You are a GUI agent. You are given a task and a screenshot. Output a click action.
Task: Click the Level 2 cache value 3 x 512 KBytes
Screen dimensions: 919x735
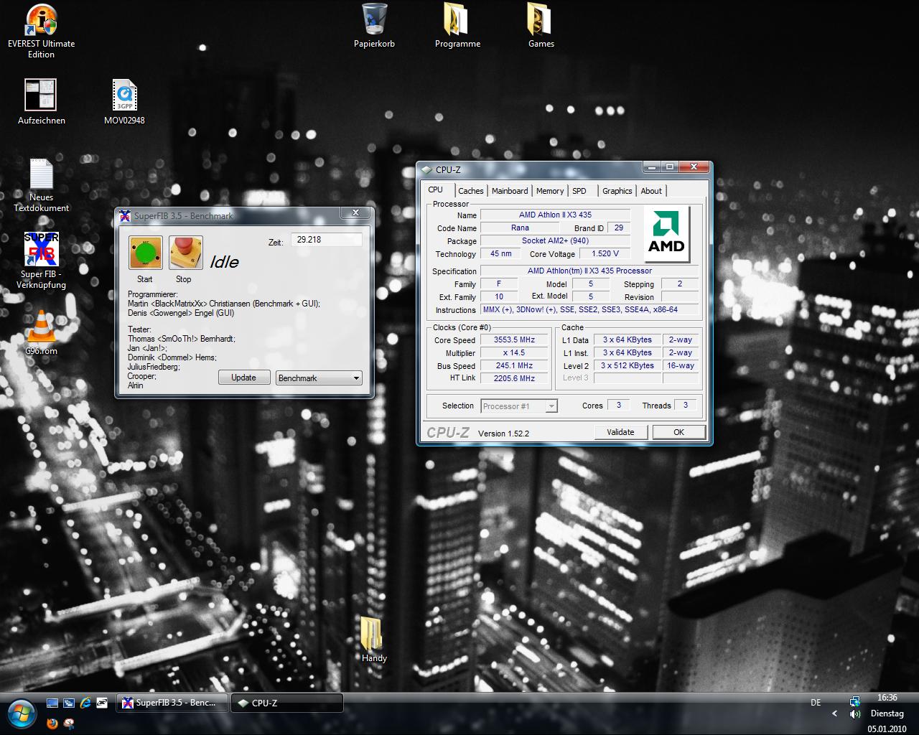click(x=628, y=366)
